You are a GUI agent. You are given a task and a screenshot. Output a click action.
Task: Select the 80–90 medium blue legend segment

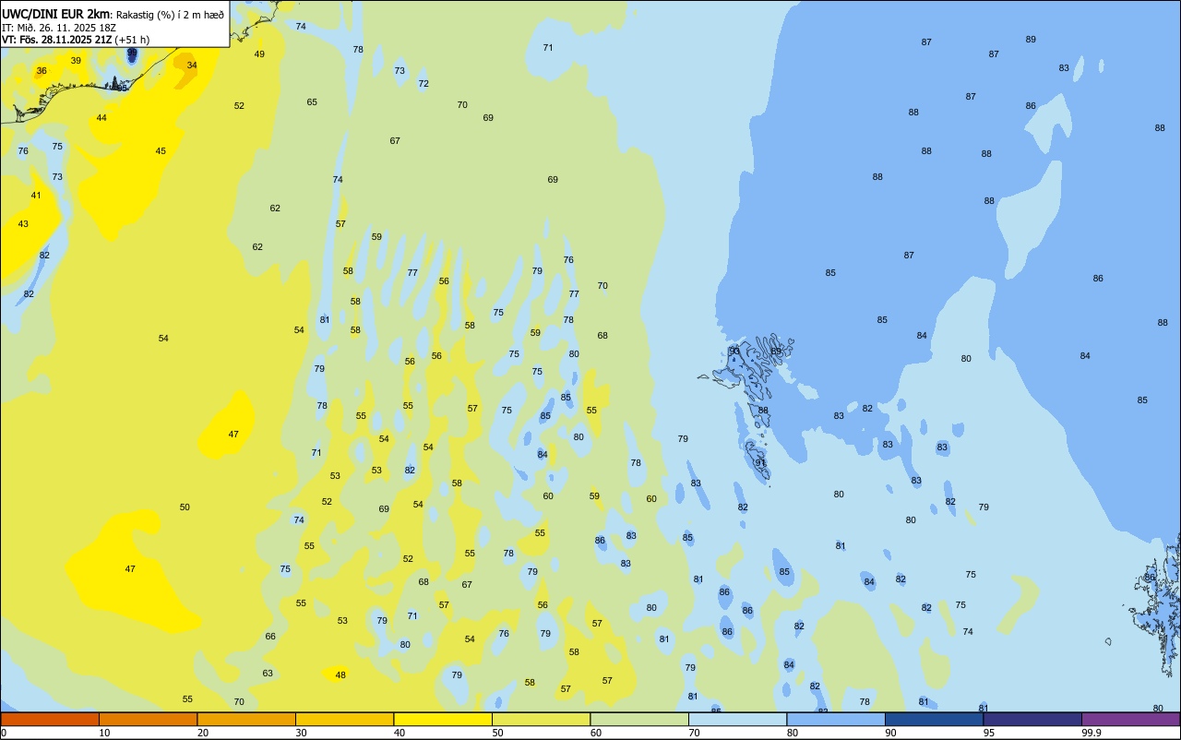836,719
